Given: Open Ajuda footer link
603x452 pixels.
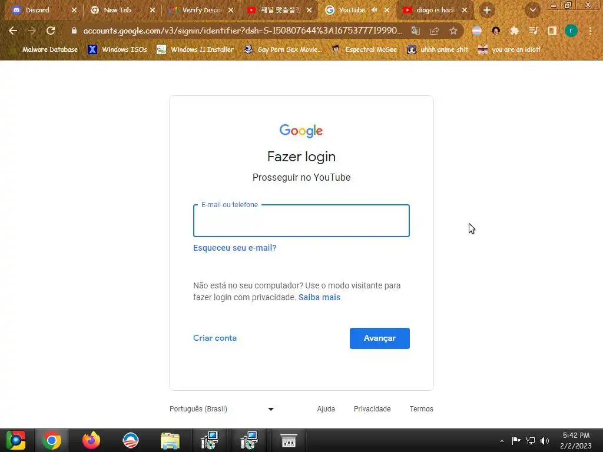Looking at the screenshot, I should (x=326, y=409).
